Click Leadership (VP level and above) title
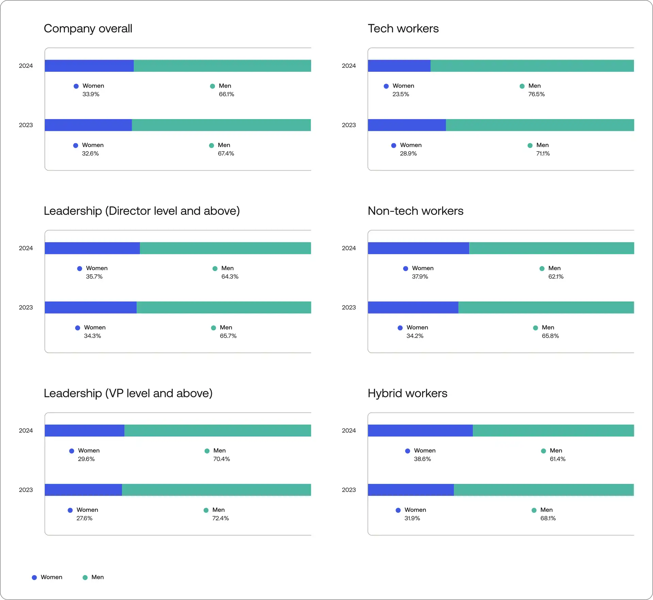This screenshot has height=600, width=653. pyautogui.click(x=128, y=393)
